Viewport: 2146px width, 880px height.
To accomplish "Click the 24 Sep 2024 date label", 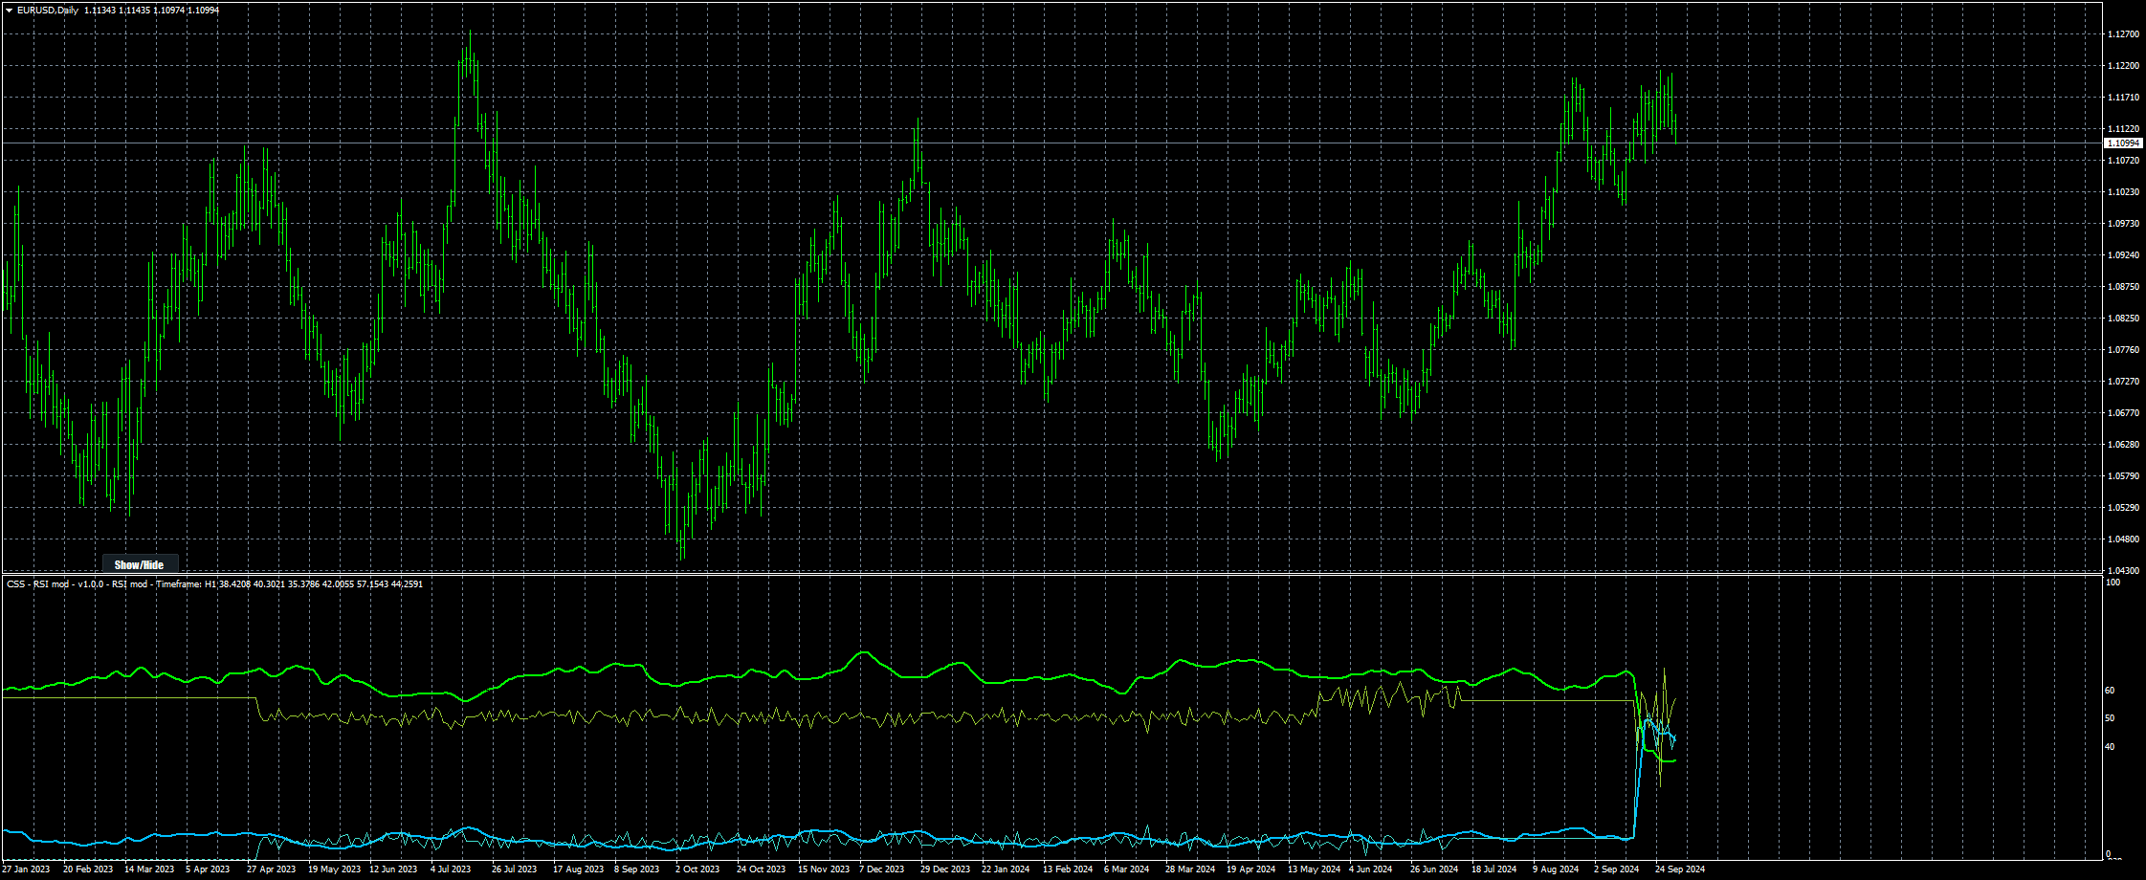I will (x=1680, y=869).
